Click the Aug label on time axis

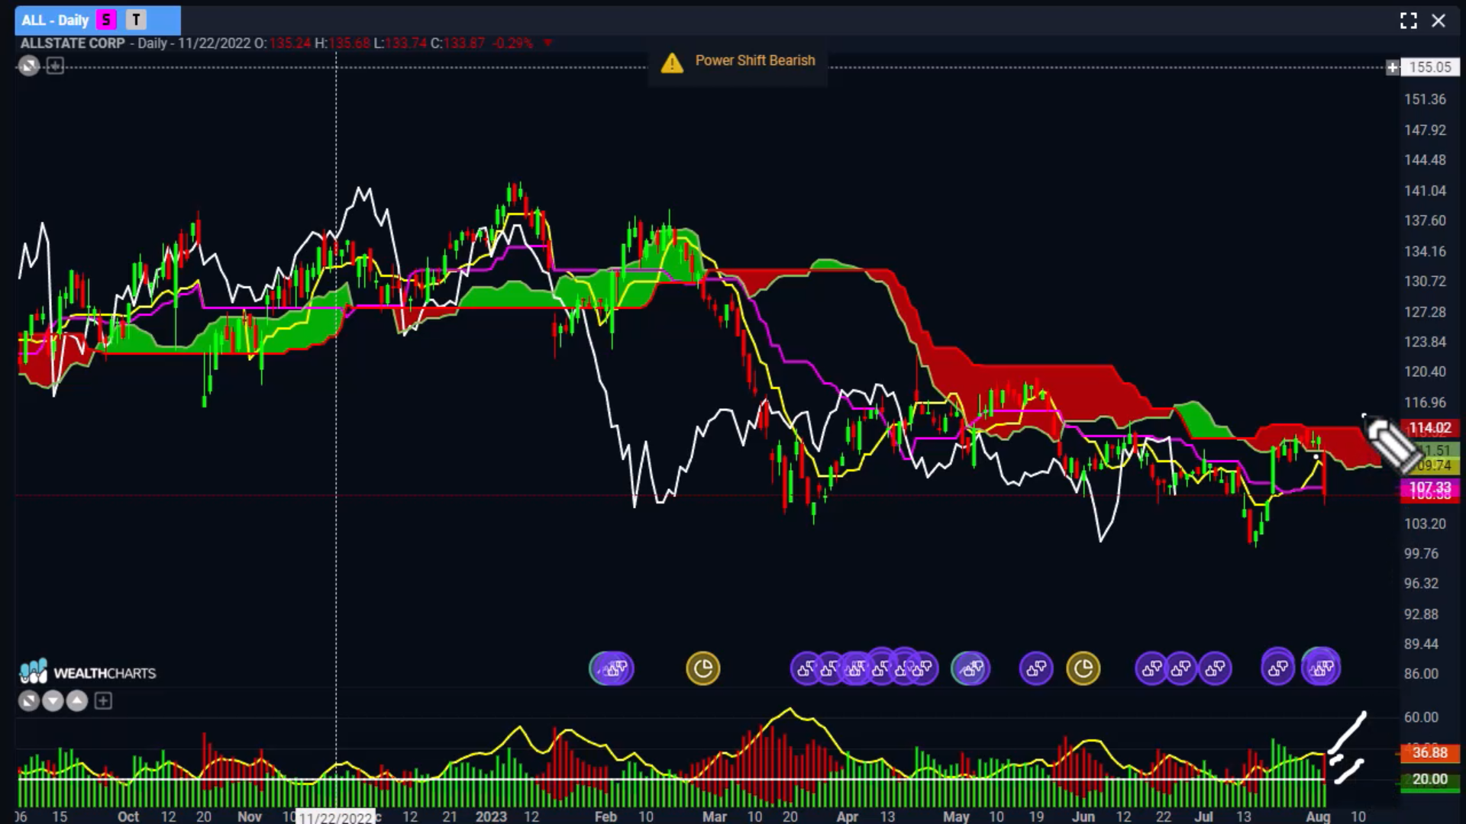pyautogui.click(x=1319, y=816)
